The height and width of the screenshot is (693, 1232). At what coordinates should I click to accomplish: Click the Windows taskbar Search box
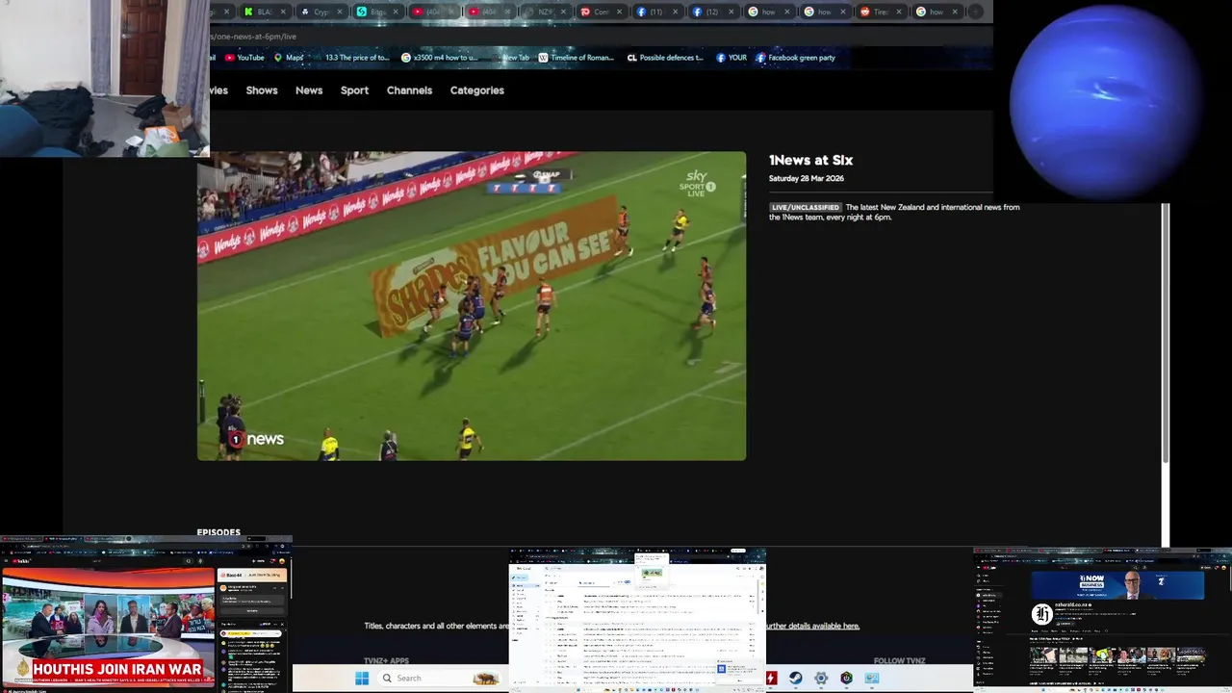[440, 678]
